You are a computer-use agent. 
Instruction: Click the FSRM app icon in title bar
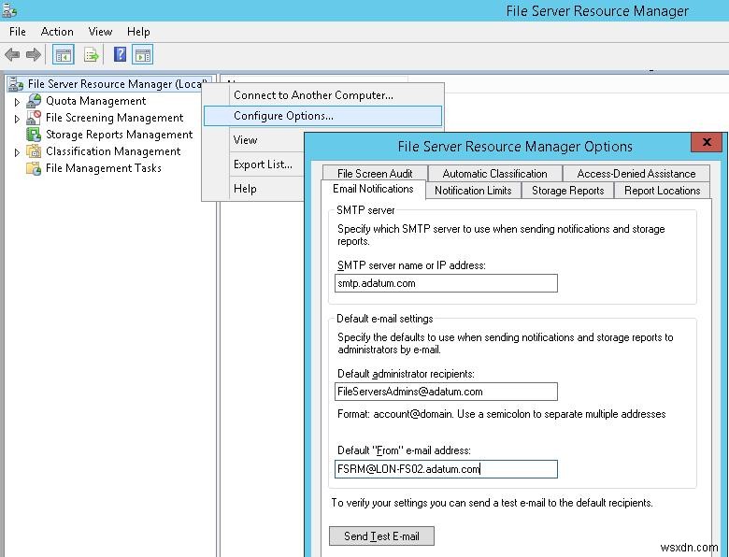pos(9,9)
